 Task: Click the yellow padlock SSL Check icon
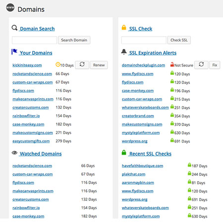(124, 27)
